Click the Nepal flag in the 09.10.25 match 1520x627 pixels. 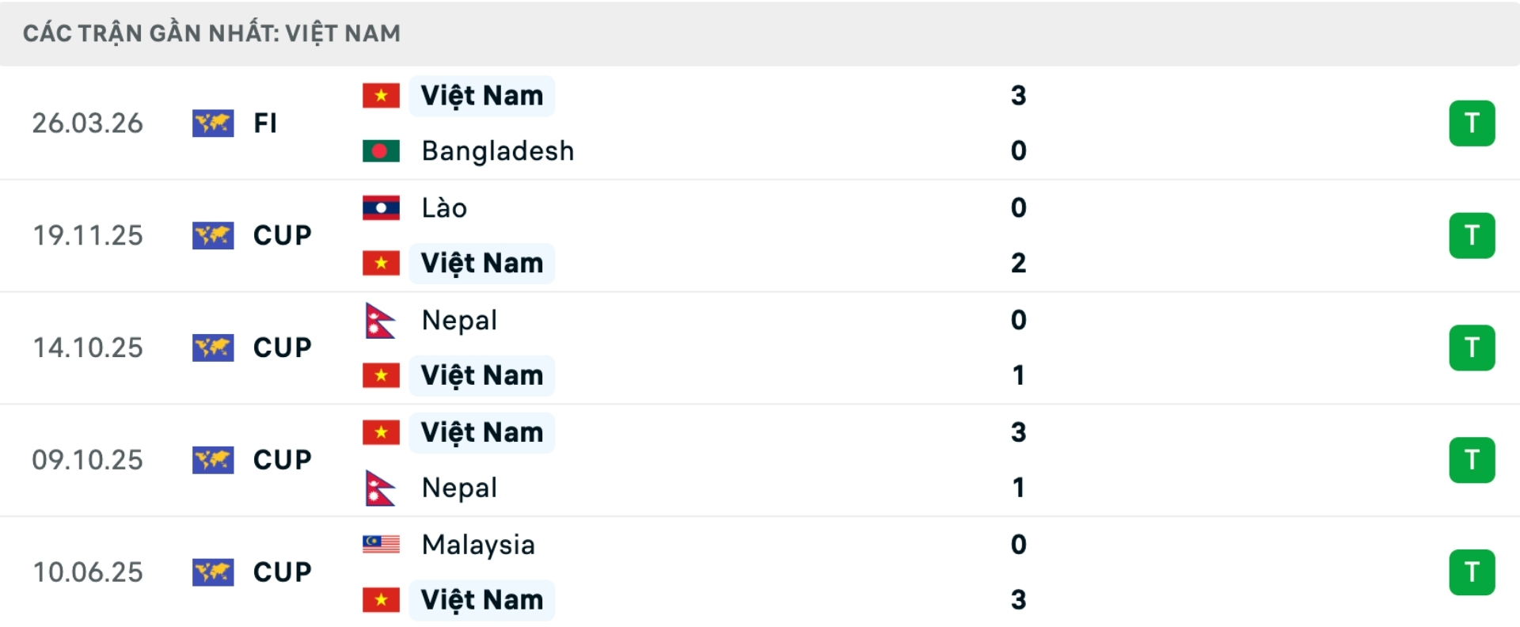click(x=381, y=488)
